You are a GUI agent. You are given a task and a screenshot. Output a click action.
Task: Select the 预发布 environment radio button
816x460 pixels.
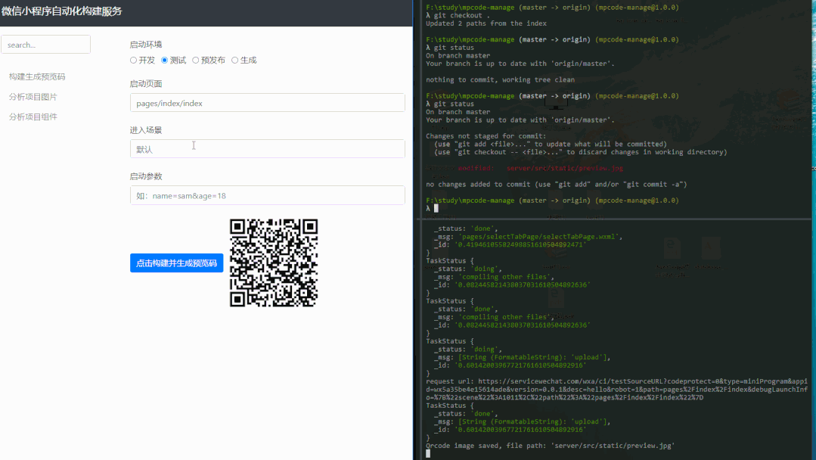[x=196, y=61]
